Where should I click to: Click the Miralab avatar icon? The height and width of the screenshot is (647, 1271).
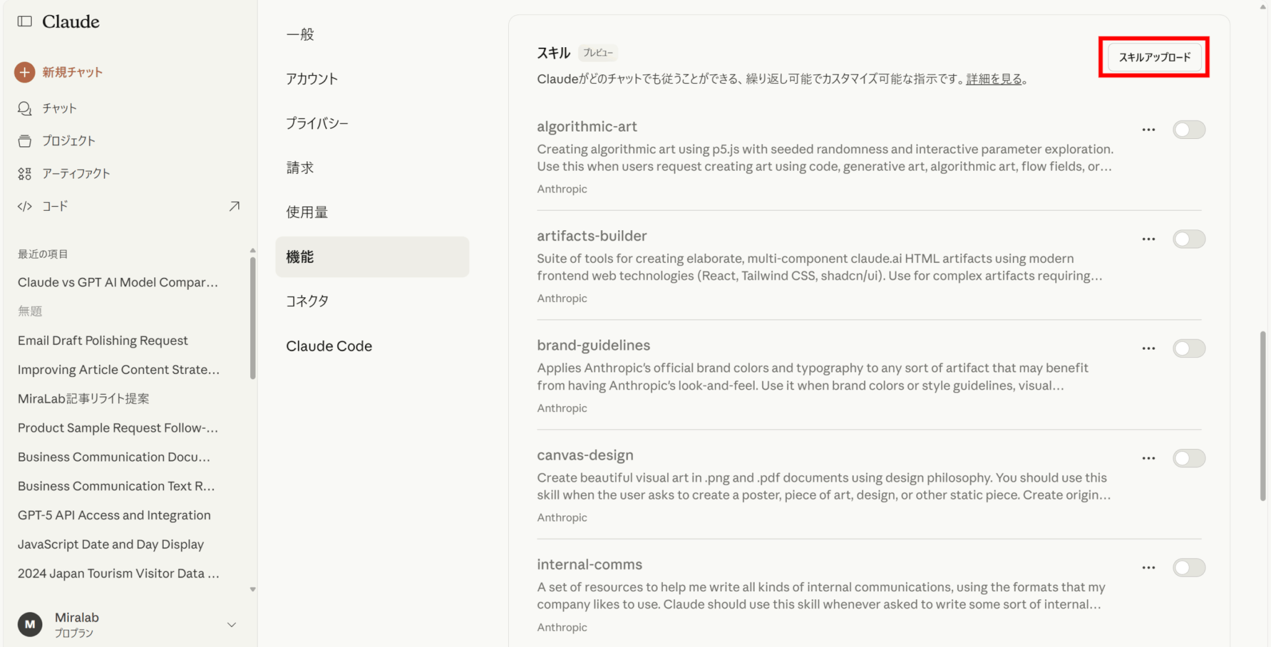click(30, 624)
